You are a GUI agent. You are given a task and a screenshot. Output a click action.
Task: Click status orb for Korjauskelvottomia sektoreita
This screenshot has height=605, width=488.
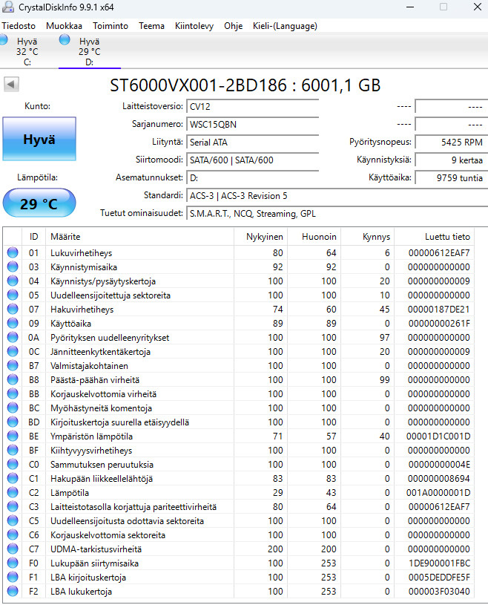tap(13, 534)
